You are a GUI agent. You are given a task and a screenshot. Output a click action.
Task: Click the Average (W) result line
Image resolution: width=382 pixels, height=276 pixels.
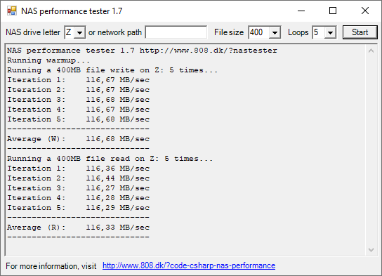(x=78, y=139)
